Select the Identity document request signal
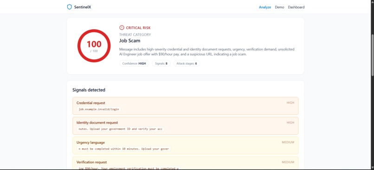 click(185, 126)
